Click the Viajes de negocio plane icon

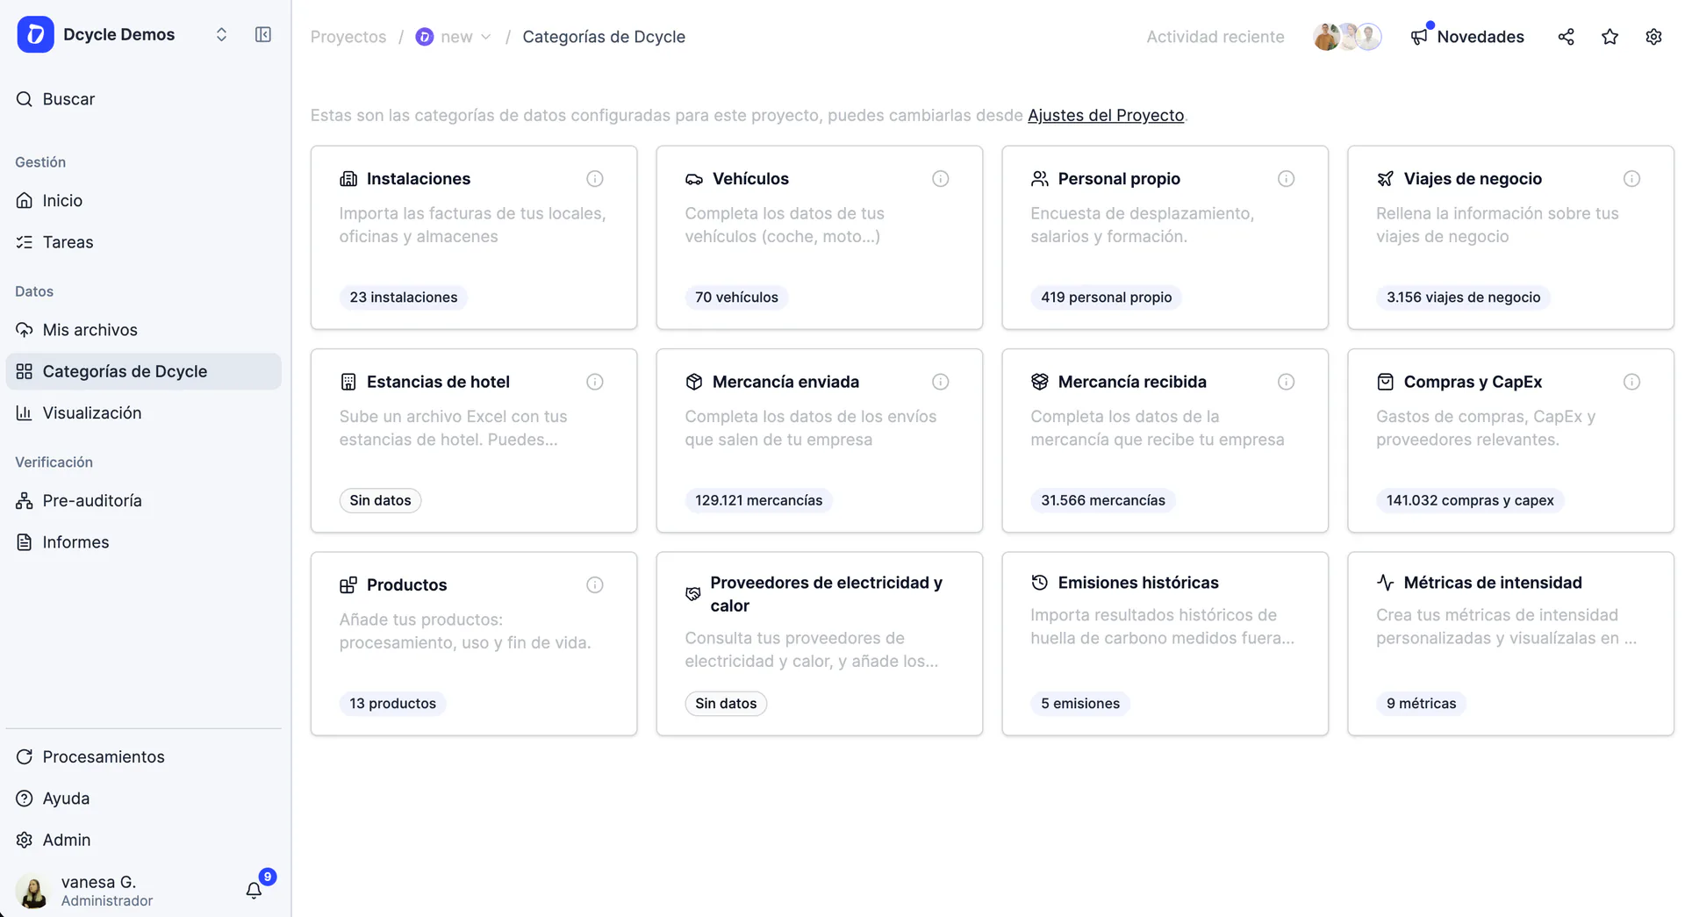[1386, 179]
